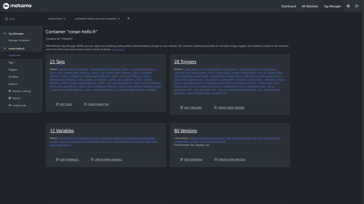
Task: Click the Create New Tag plus icon
Action: [x=85, y=104]
